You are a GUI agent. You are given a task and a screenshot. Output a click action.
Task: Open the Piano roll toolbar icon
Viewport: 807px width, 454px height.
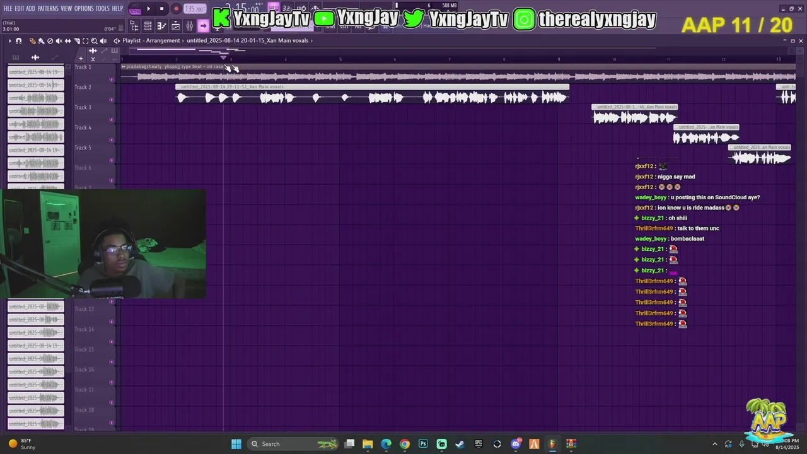[x=161, y=26]
